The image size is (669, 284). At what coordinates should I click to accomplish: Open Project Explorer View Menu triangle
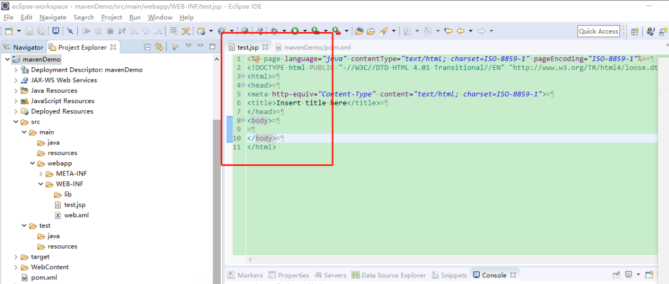click(x=188, y=46)
